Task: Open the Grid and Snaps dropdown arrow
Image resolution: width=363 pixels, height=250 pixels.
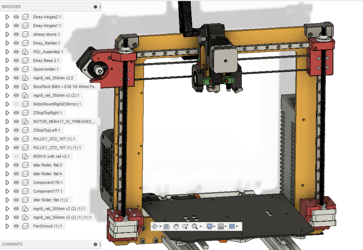Action: (x=225, y=227)
